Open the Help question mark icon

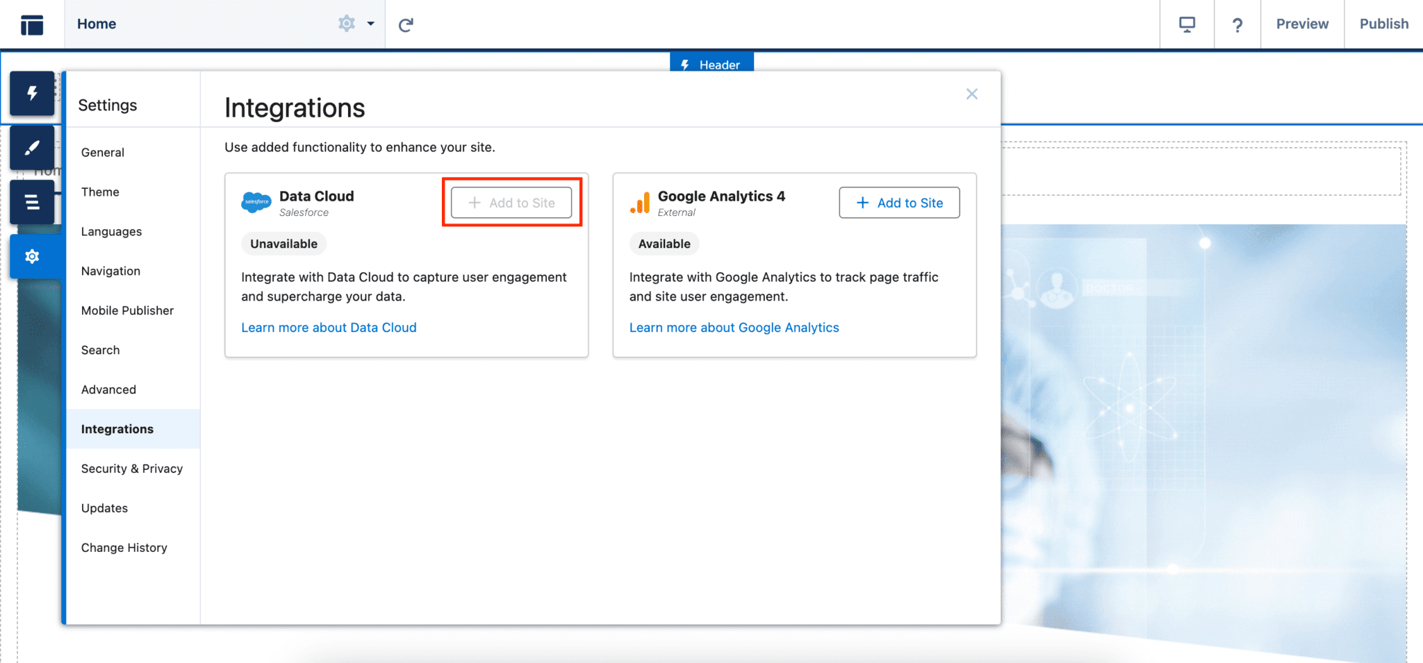pyautogui.click(x=1237, y=24)
